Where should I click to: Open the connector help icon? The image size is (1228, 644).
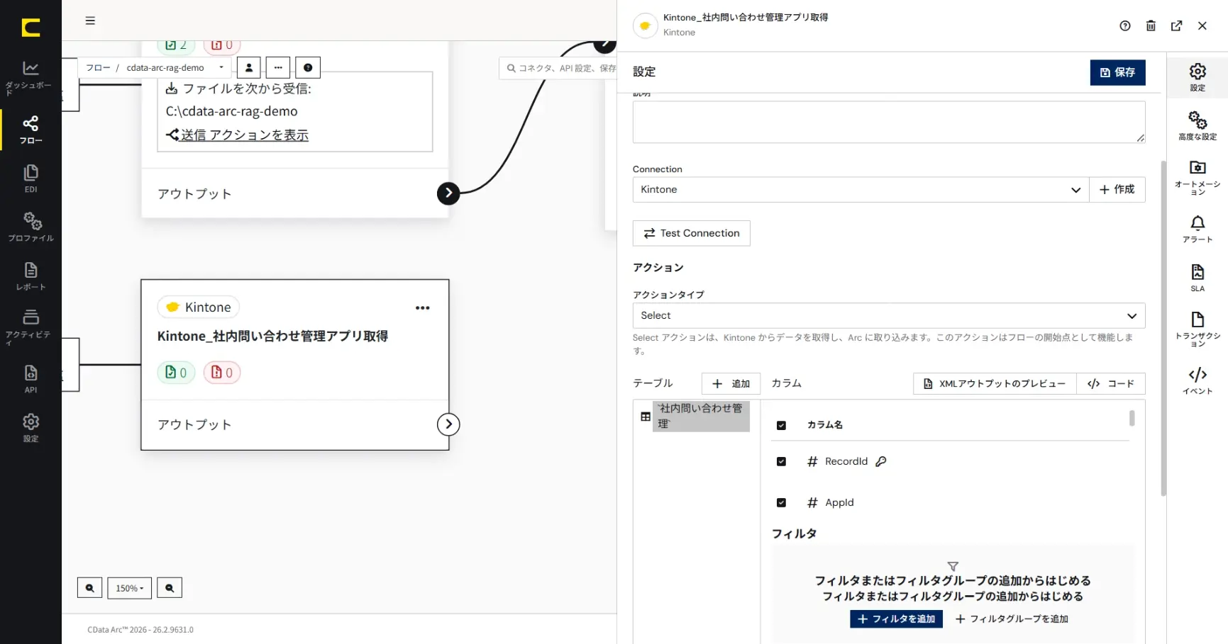[x=1125, y=26]
